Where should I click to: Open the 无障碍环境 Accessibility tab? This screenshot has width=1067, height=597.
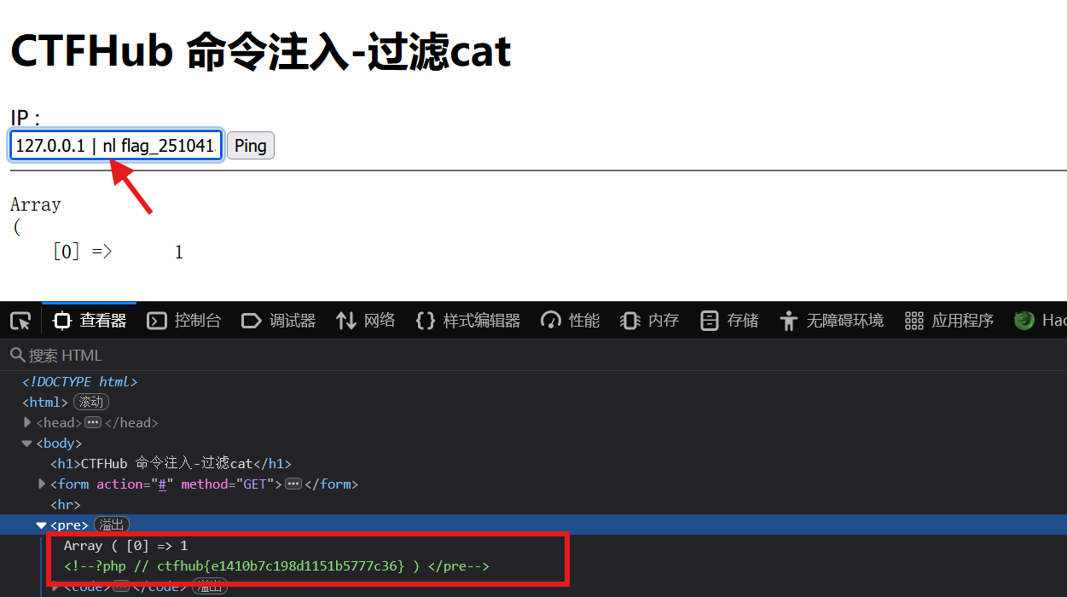pos(831,321)
